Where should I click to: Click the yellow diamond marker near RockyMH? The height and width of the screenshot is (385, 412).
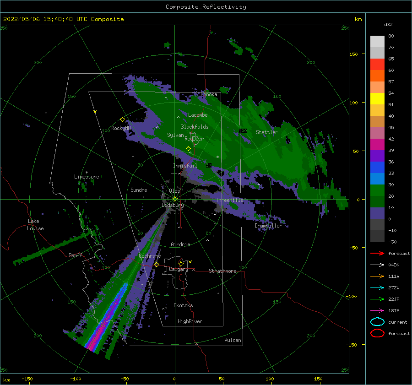pyautogui.click(x=122, y=119)
